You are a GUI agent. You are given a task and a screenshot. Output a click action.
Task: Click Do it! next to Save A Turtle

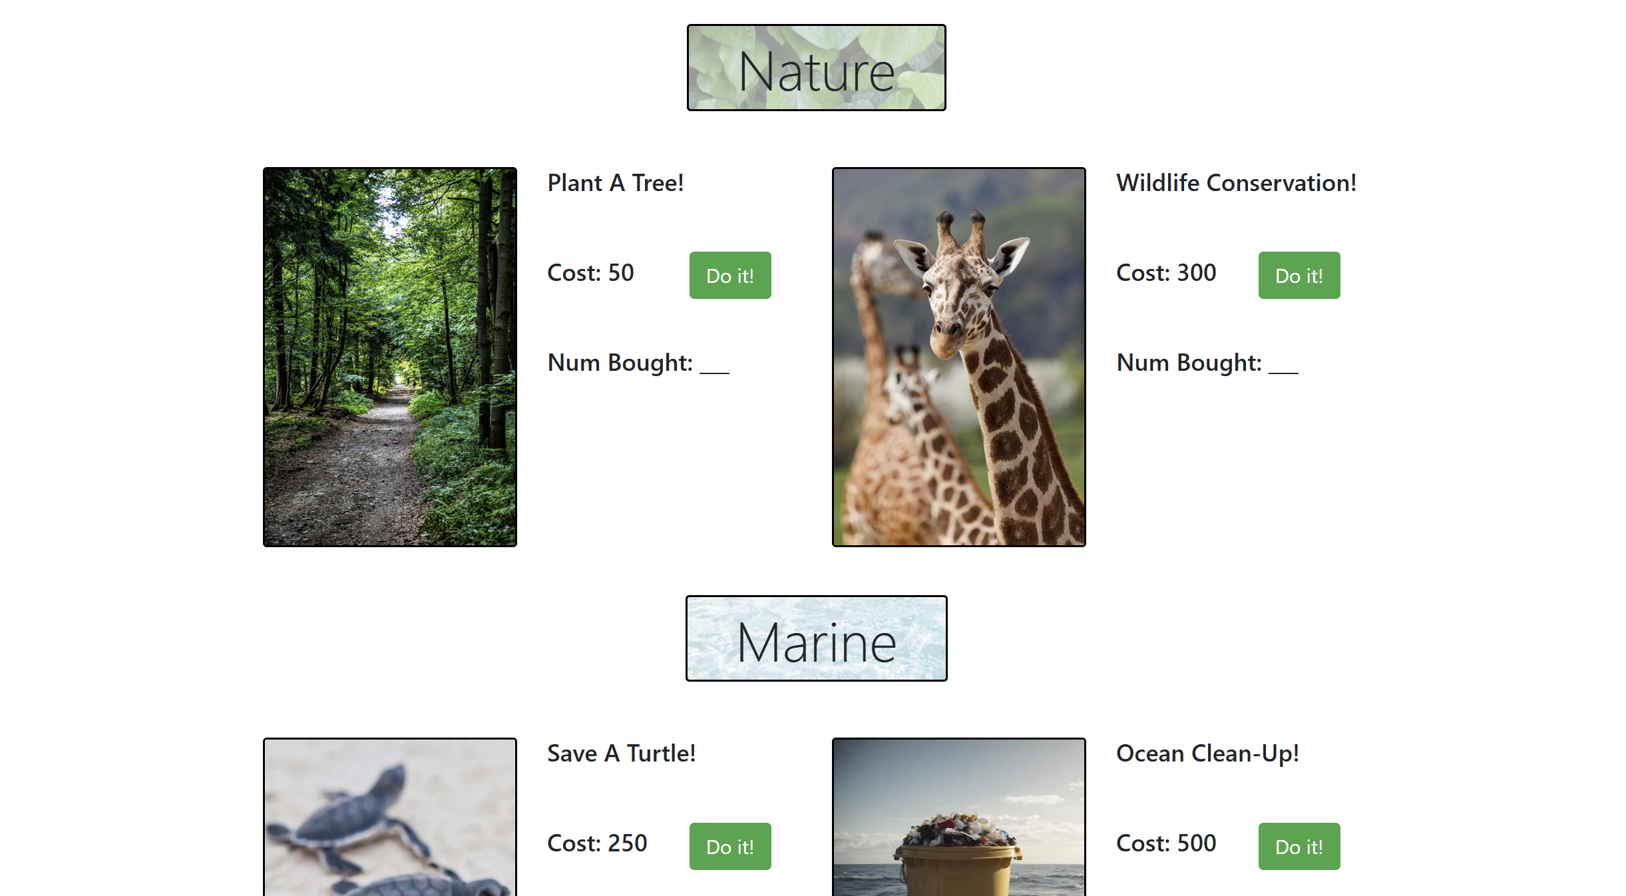tap(729, 846)
